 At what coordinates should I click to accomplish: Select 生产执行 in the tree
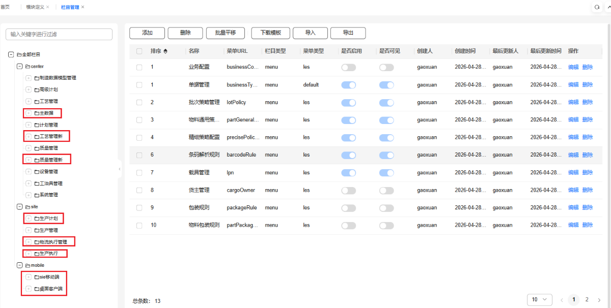tap(49, 254)
